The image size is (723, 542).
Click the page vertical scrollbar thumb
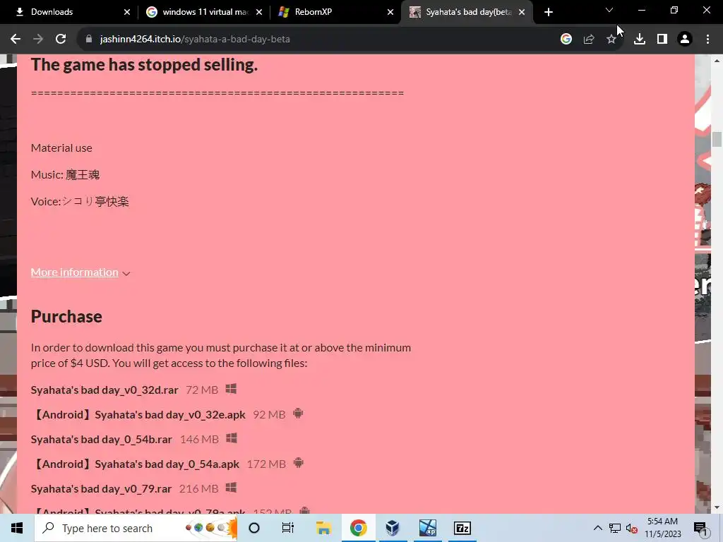click(x=716, y=139)
